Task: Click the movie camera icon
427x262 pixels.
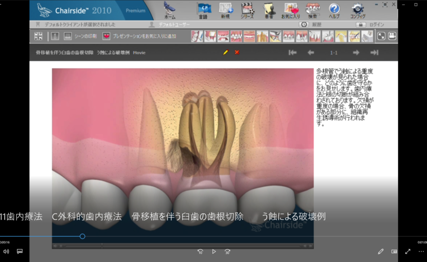Action: tap(392, 36)
